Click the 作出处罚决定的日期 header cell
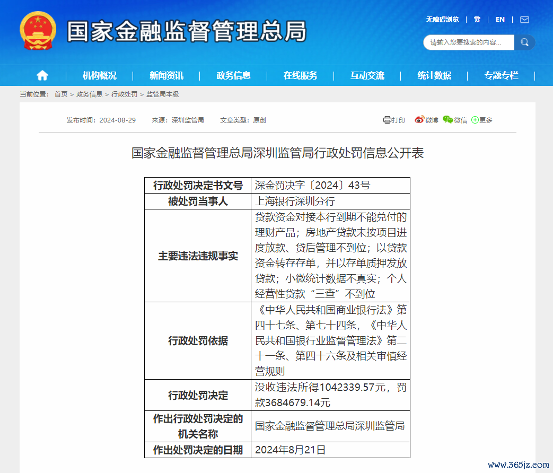This screenshot has width=553, height=473. (198, 450)
